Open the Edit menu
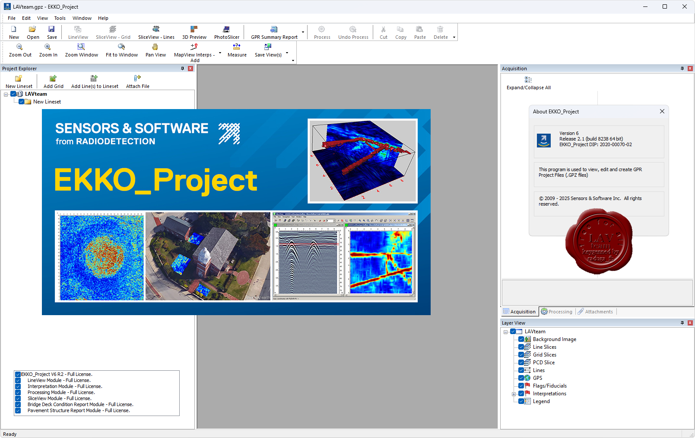695x438 pixels. click(26, 18)
